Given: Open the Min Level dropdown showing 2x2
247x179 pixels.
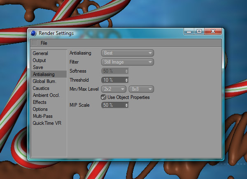Looking at the screenshot, I should 114,89.
